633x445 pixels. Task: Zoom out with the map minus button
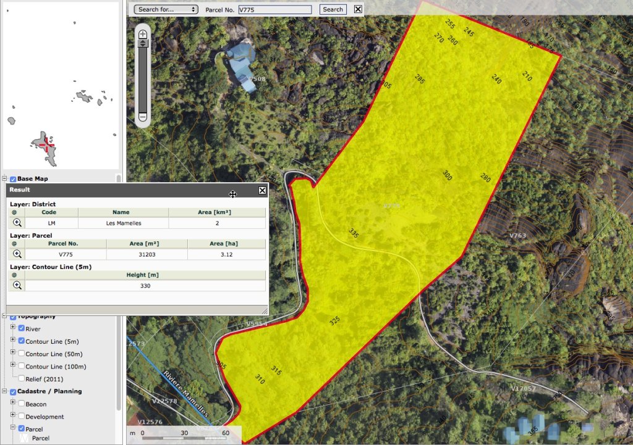143,117
